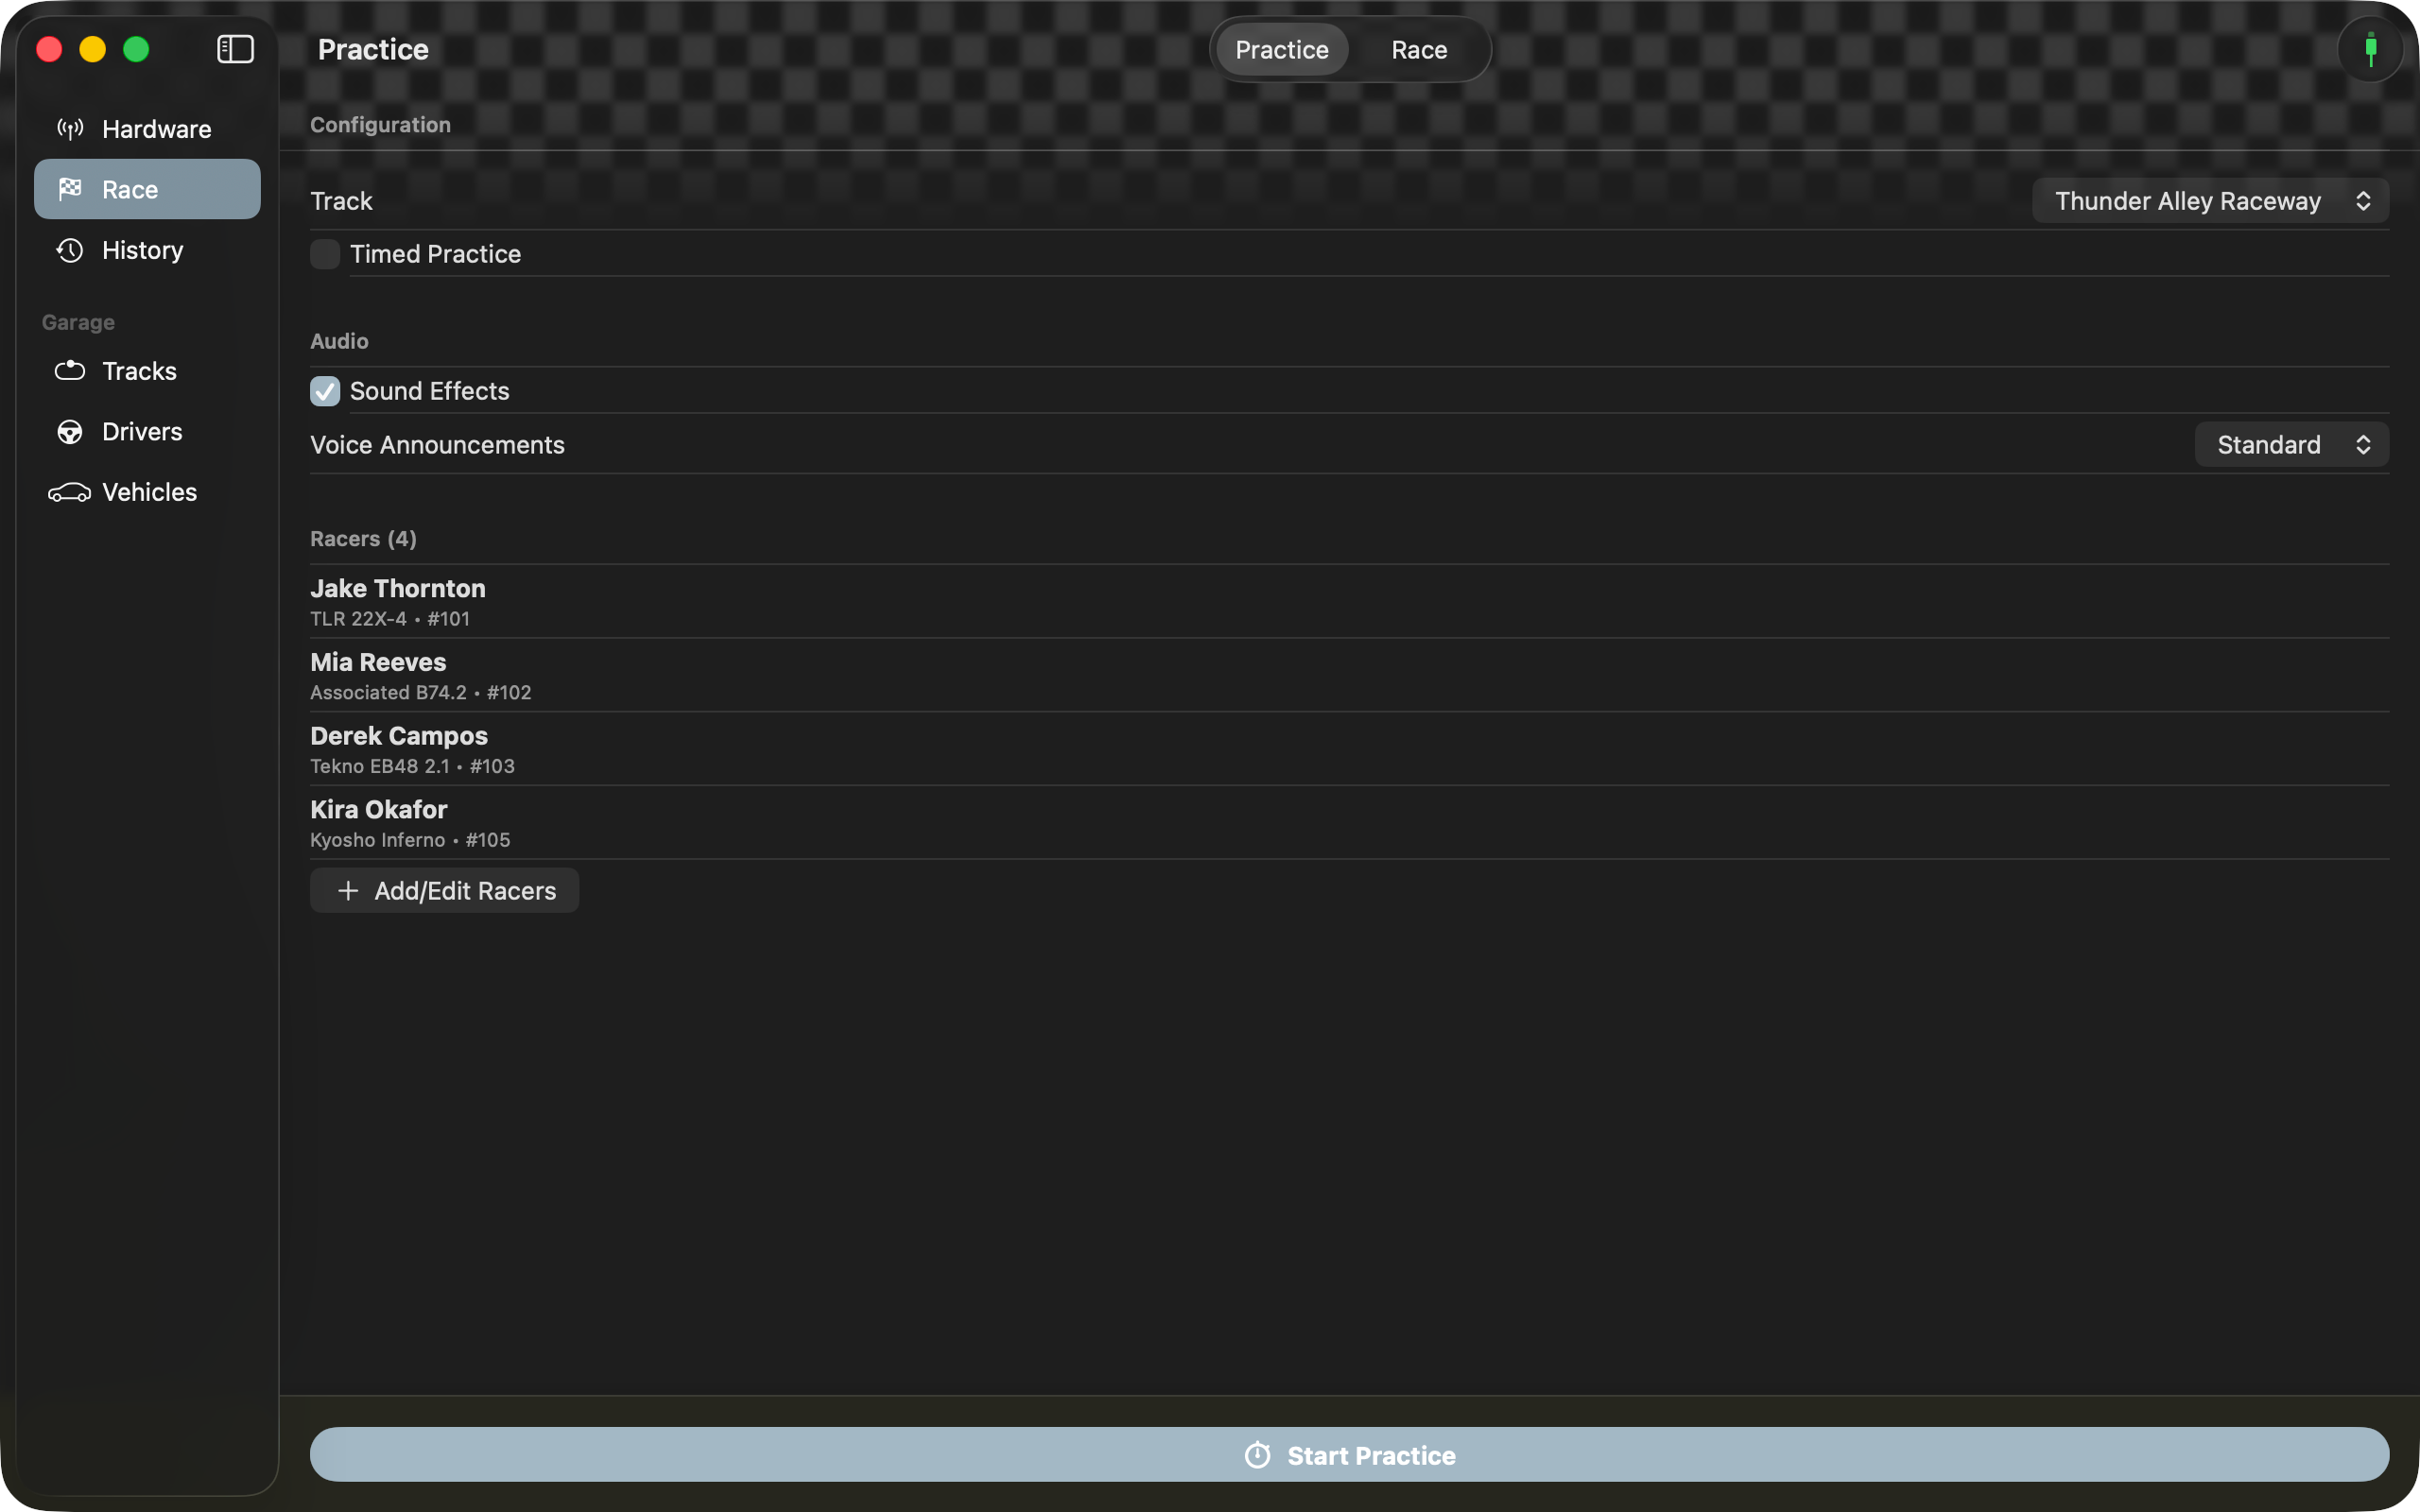This screenshot has width=2420, height=1512.
Task: Click the green hardware connection status icon
Action: tap(2370, 49)
